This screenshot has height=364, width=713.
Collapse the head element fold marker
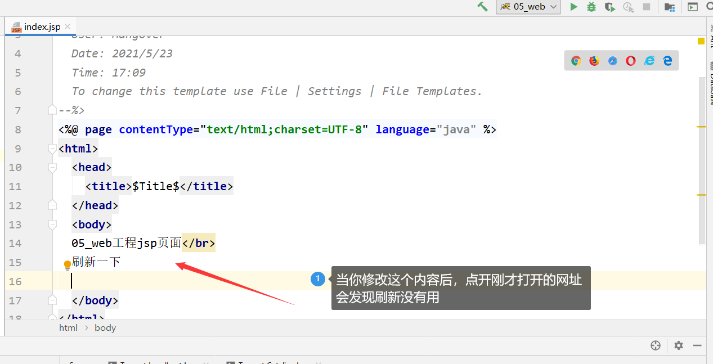pos(52,167)
